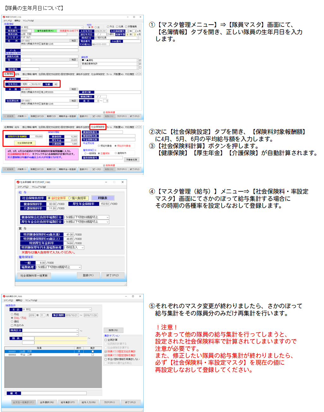Choose the 週給 radio option
Image resolution: width=324 pixels, height=412 pixels.
pos(12,321)
